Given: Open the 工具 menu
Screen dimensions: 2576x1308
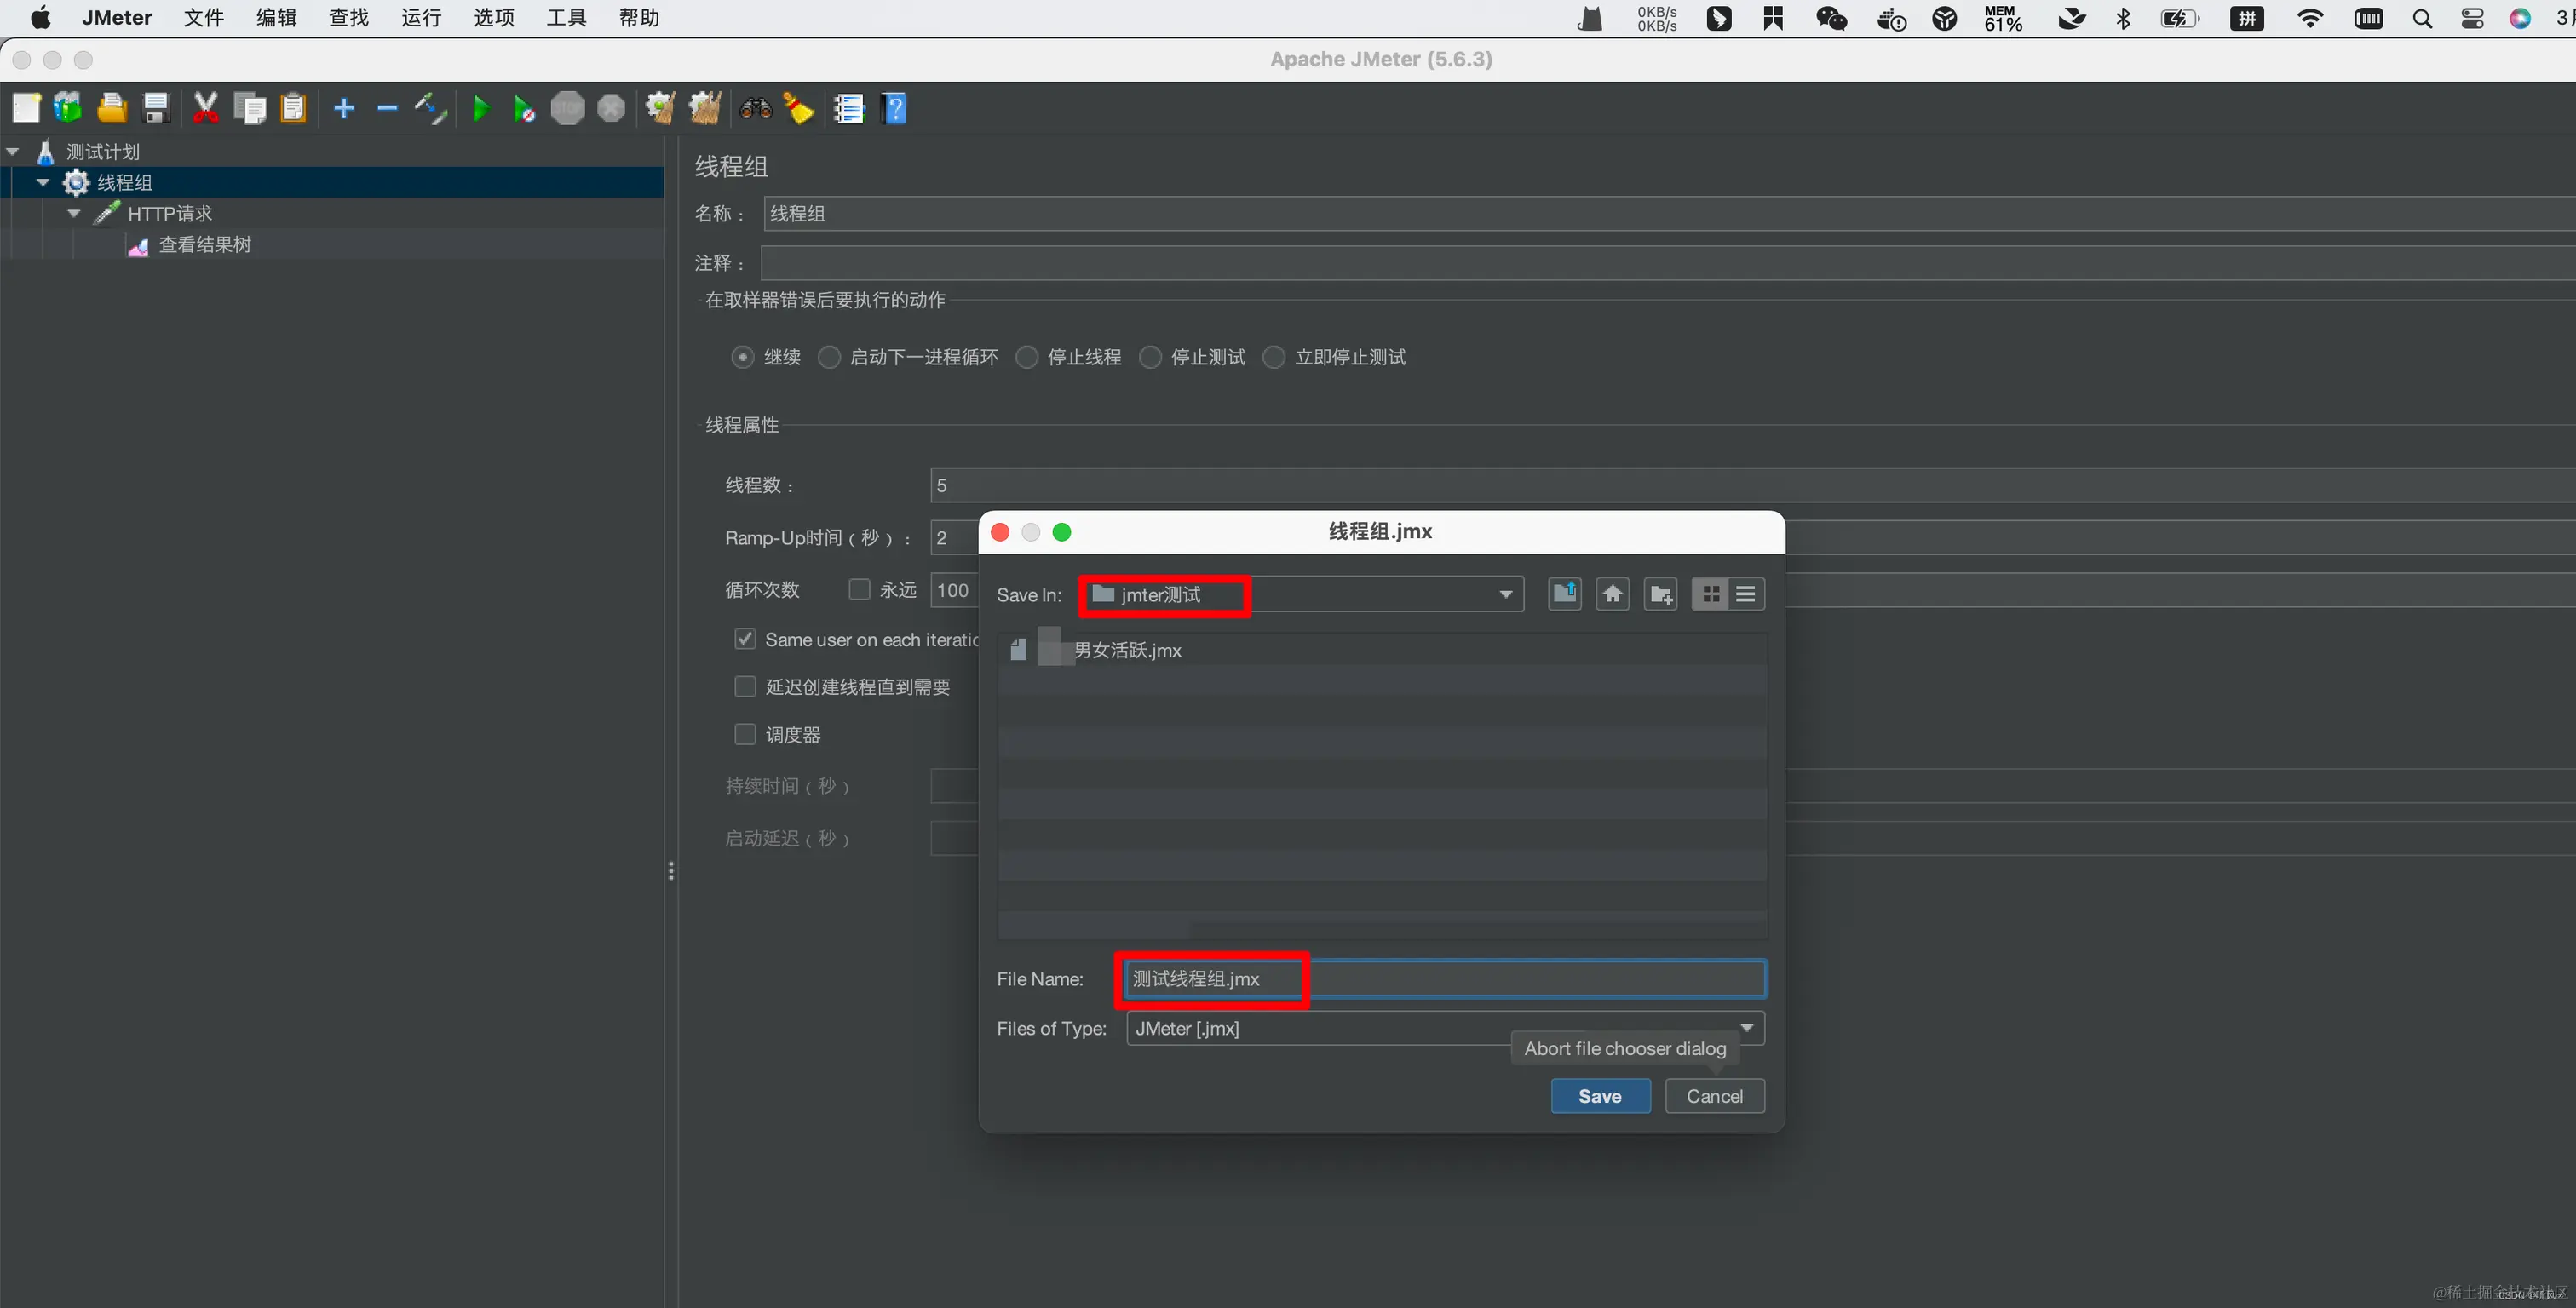Looking at the screenshot, I should [566, 18].
